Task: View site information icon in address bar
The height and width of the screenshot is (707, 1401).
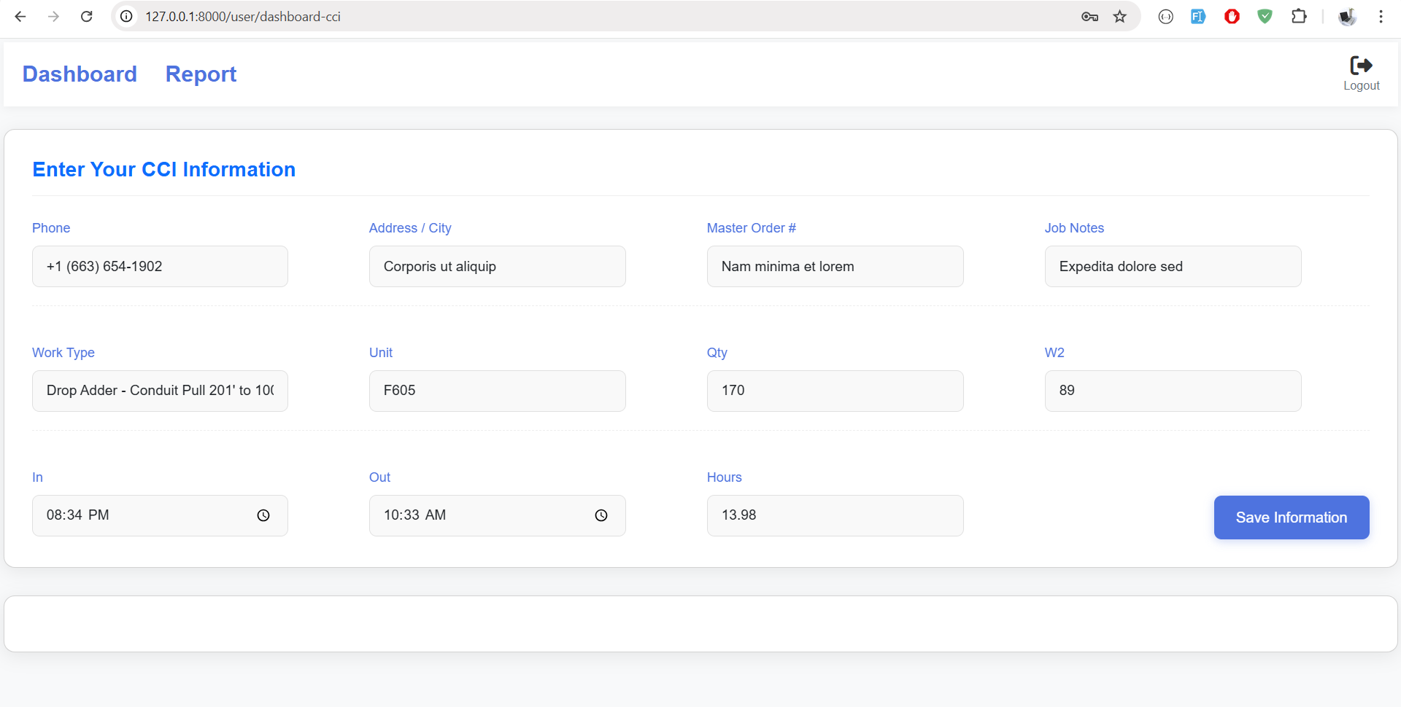Action: coord(126,16)
